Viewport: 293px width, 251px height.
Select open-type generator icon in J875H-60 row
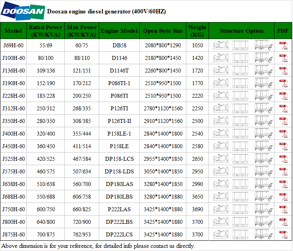pyautogui.click(x=221, y=234)
